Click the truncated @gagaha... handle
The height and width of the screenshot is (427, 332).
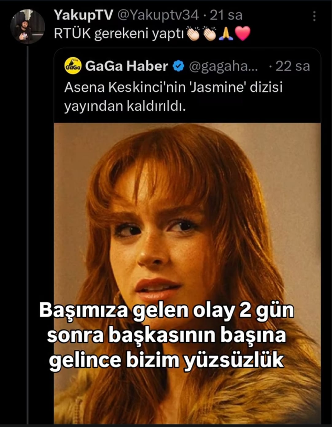pyautogui.click(x=223, y=67)
